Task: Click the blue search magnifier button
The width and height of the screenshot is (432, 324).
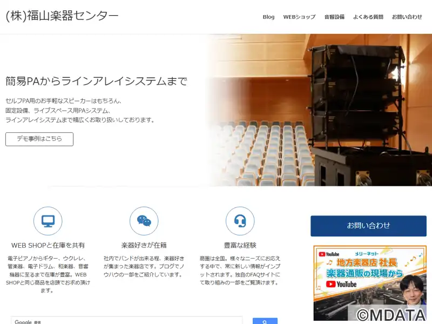Action: point(265,321)
